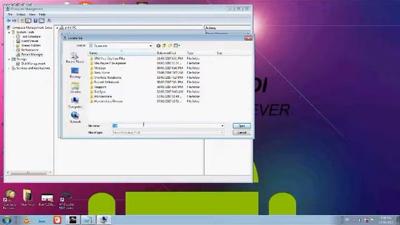Screen dimensions: 400x225
Task: Expand Services and Applications node
Action: 9,68
